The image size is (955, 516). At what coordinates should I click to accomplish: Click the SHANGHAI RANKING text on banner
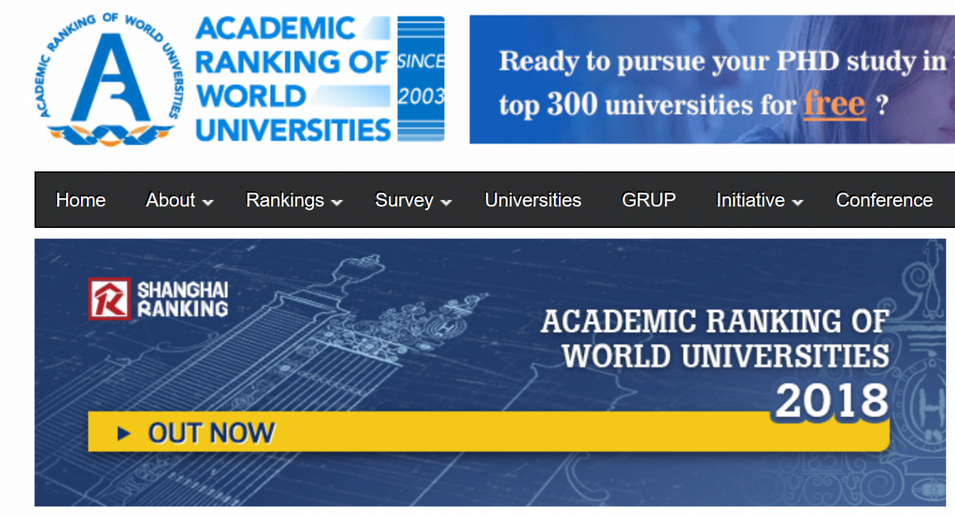[182, 299]
